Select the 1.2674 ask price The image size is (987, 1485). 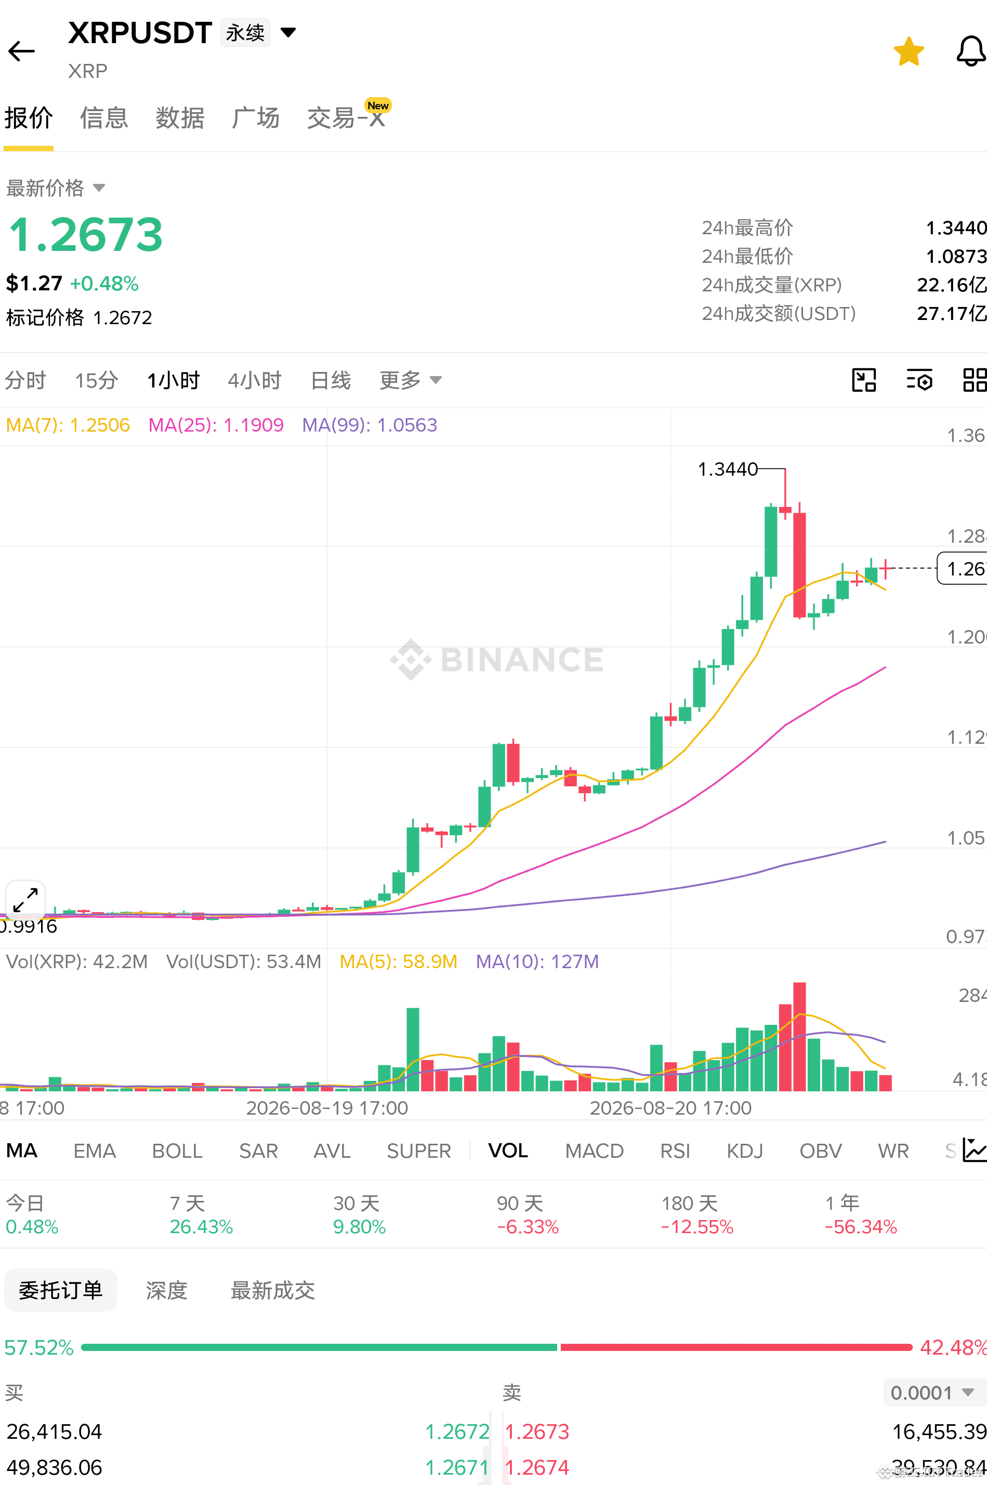pos(537,1467)
